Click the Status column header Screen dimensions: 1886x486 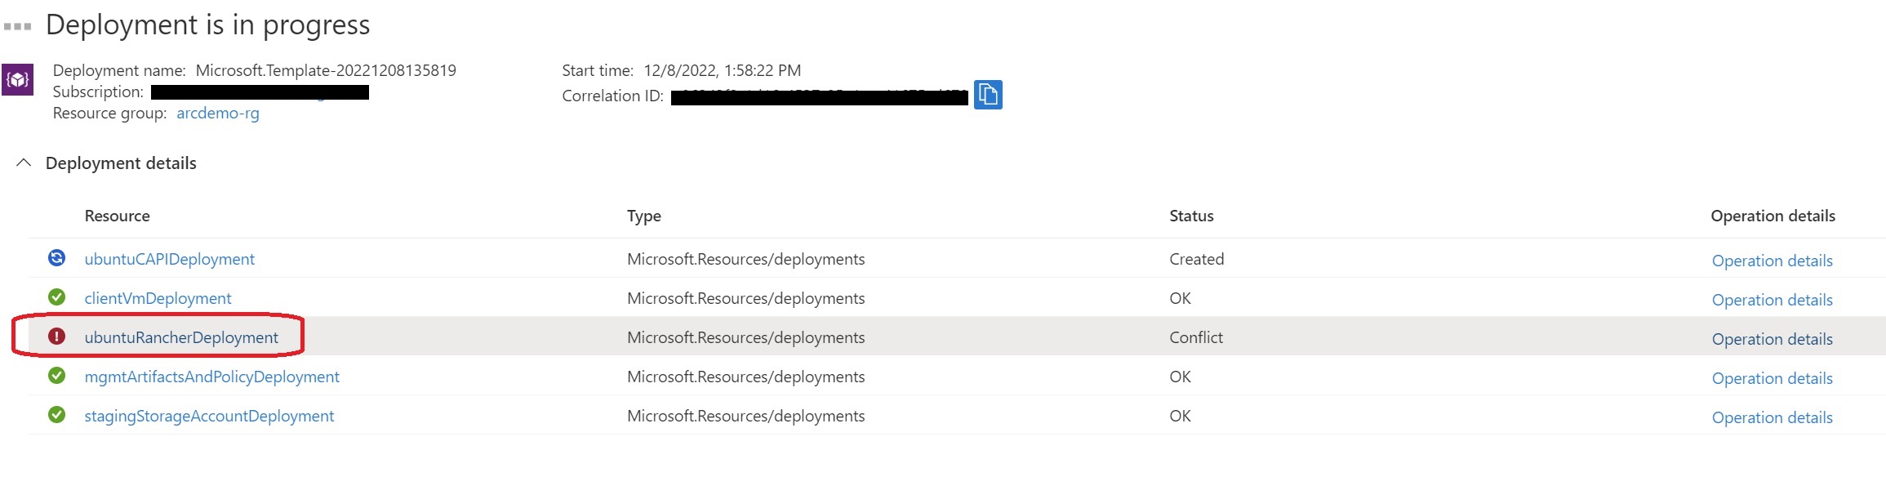pos(1191,216)
